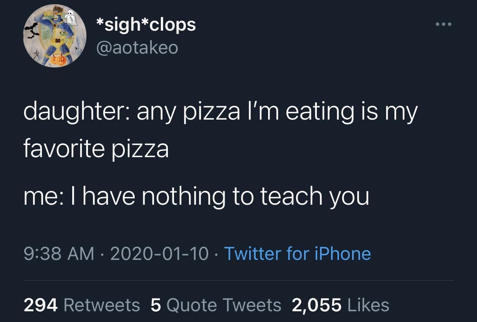Click the 5 quote tweet count
This screenshot has height=322, width=477.
coord(156,305)
